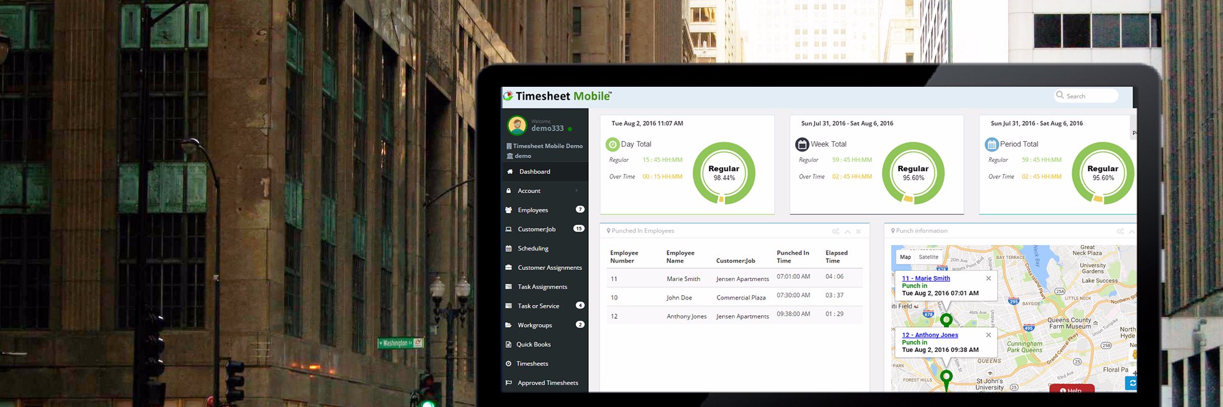This screenshot has height=407, width=1223.
Task: Switch map to Map view
Action: tap(905, 257)
